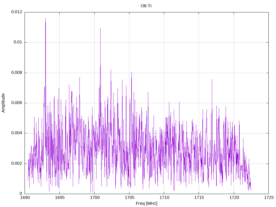
Task: Click the x-axis tick value 1715
Action: [x=199, y=198]
